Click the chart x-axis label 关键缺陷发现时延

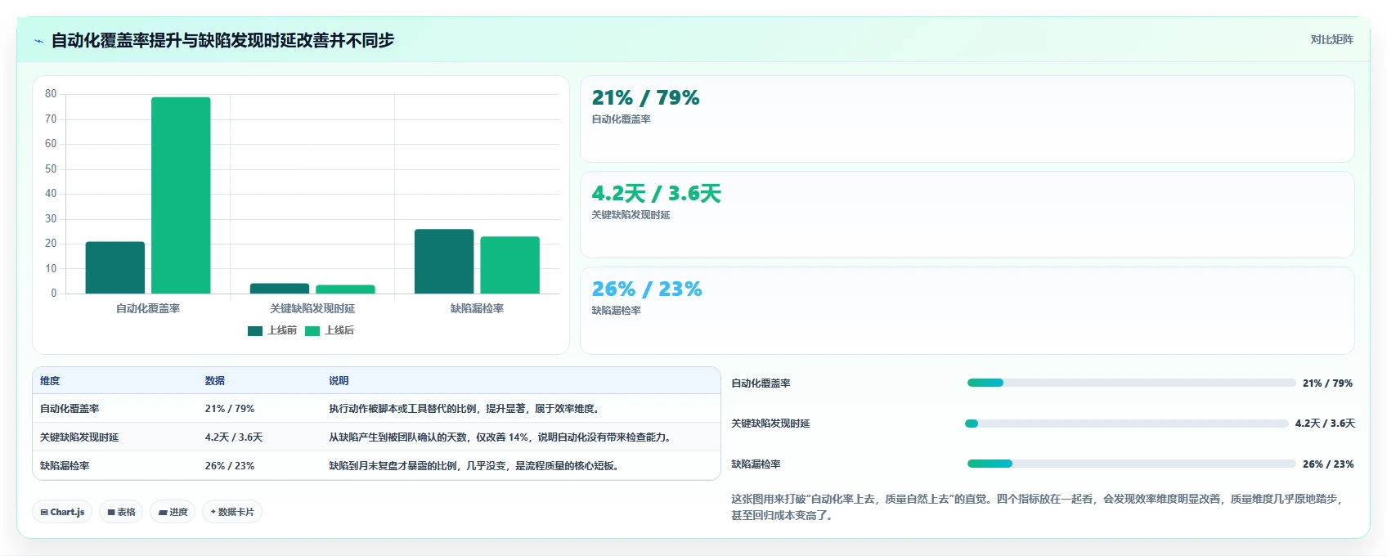click(312, 308)
